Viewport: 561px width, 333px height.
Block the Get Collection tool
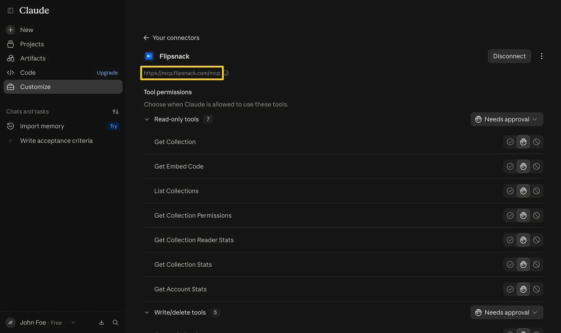[536, 142]
